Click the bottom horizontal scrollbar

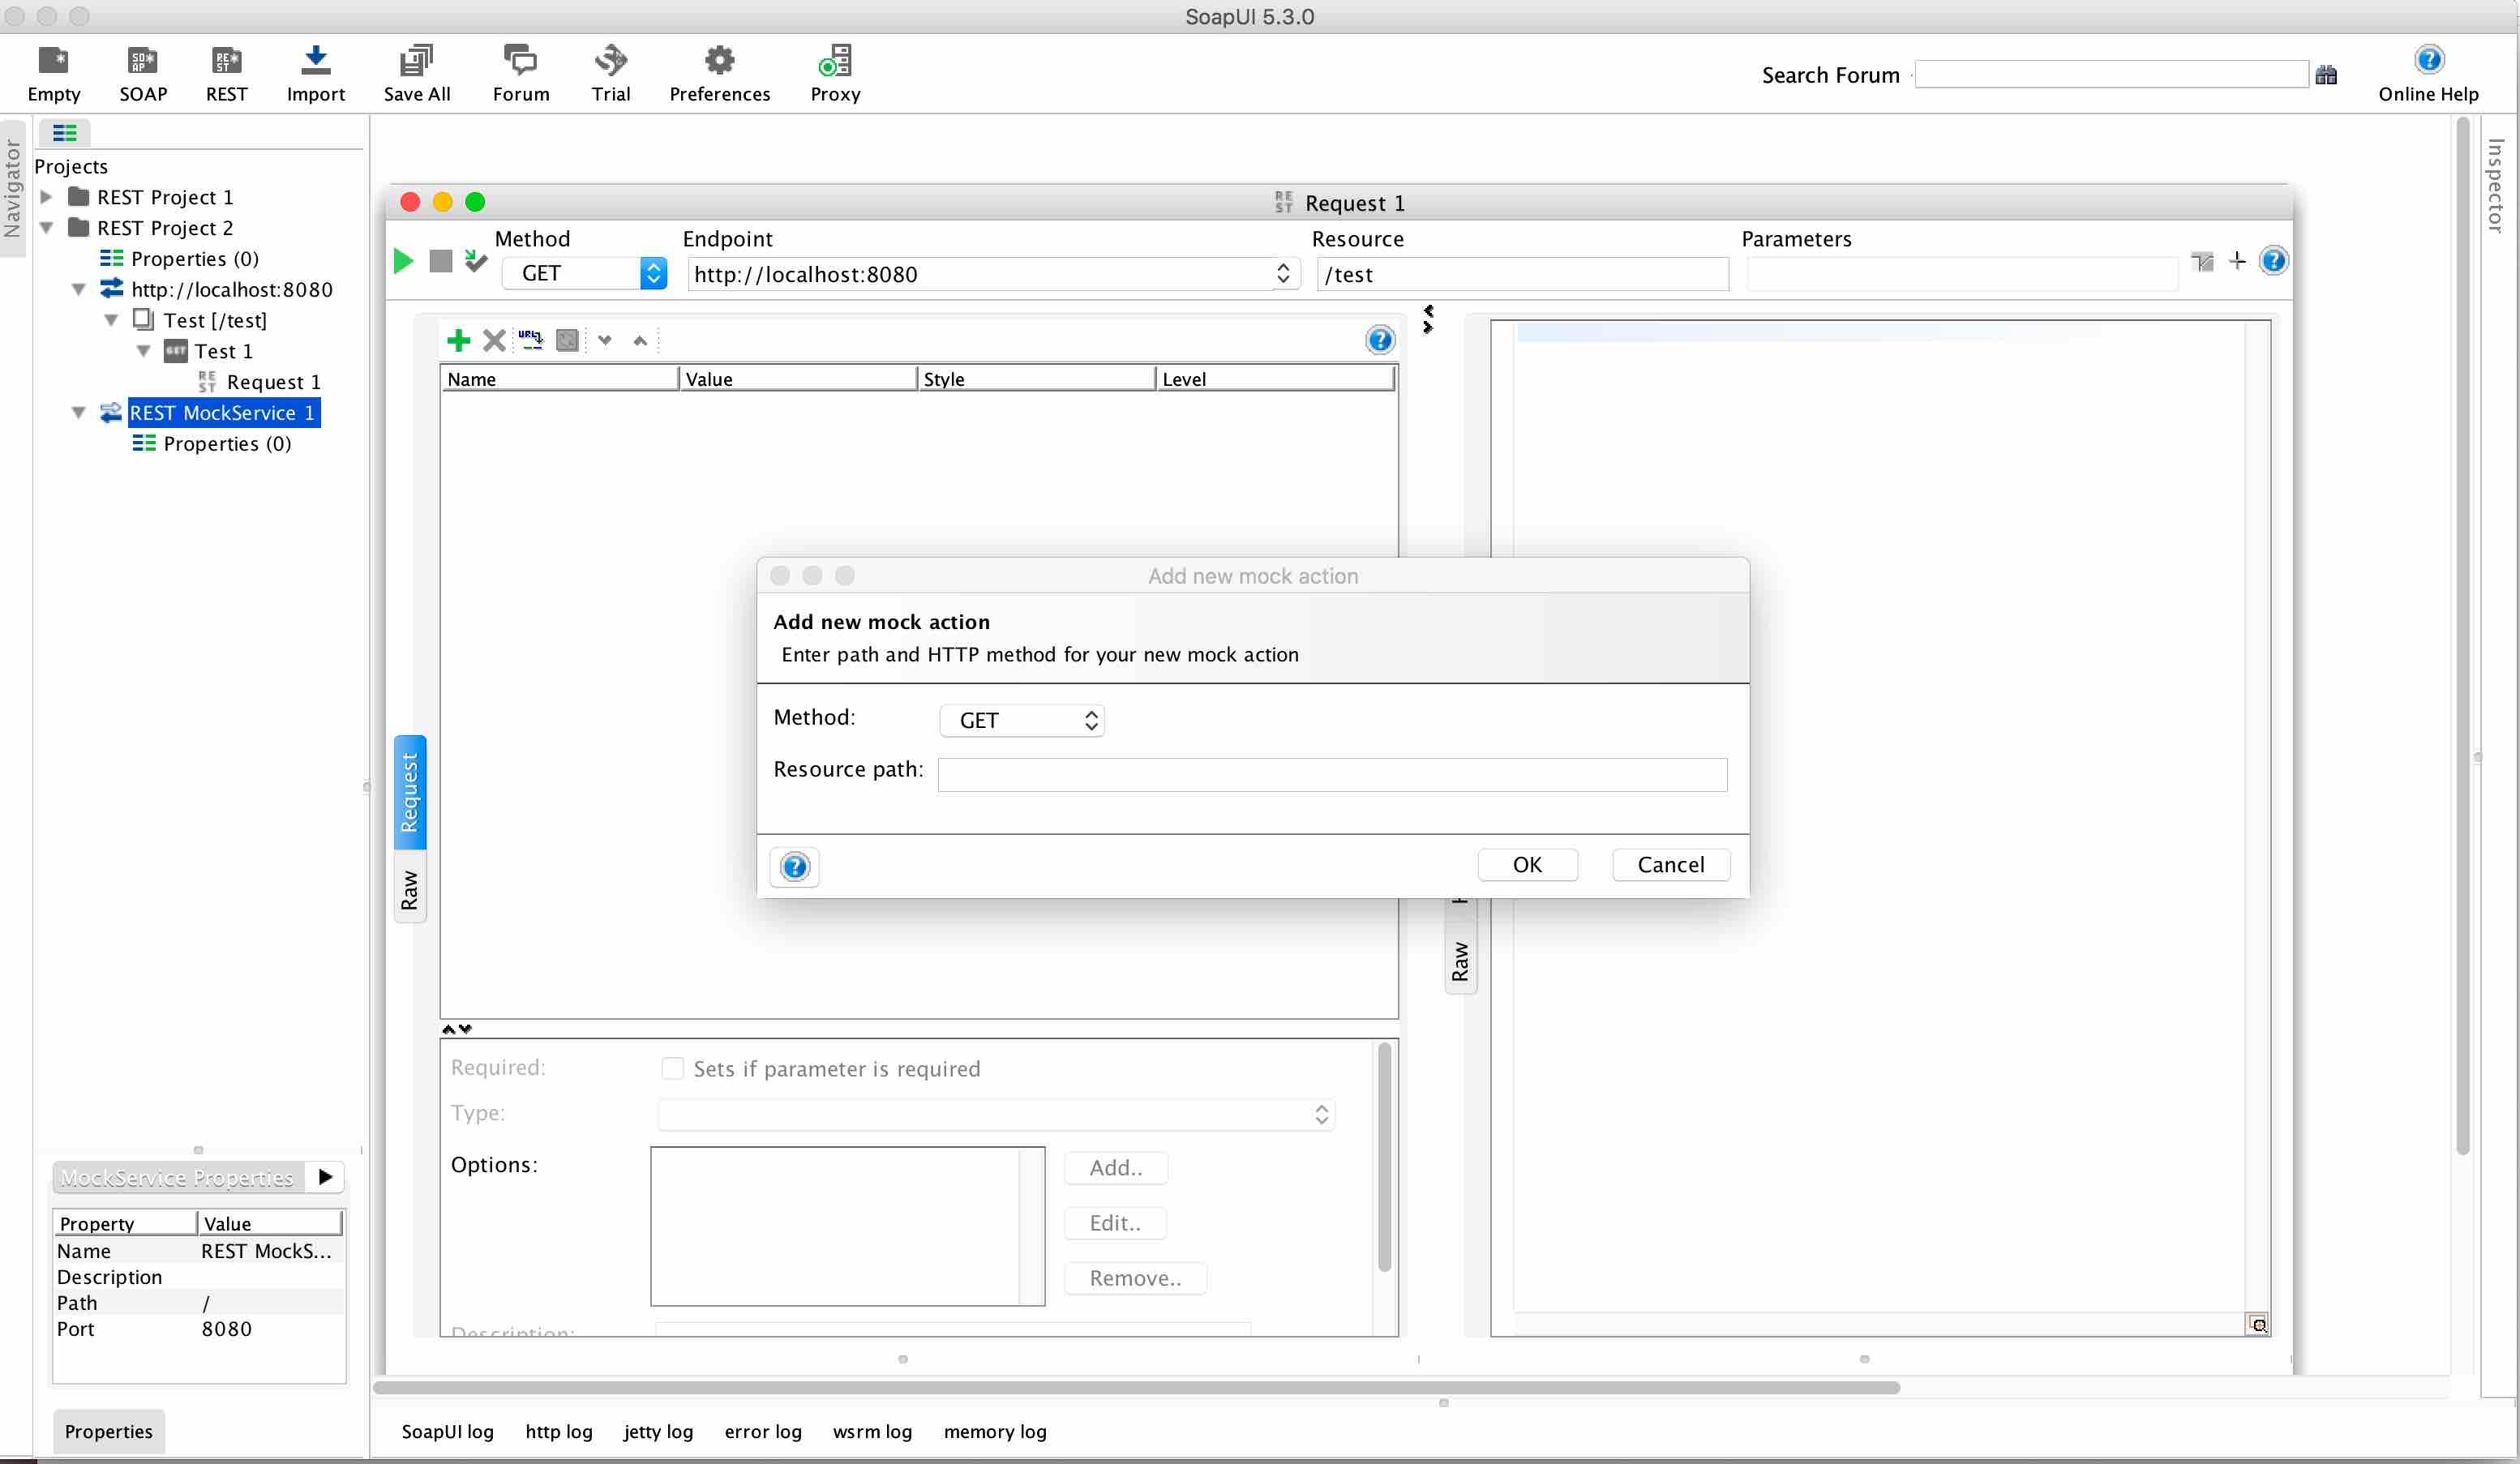pyautogui.click(x=1136, y=1388)
